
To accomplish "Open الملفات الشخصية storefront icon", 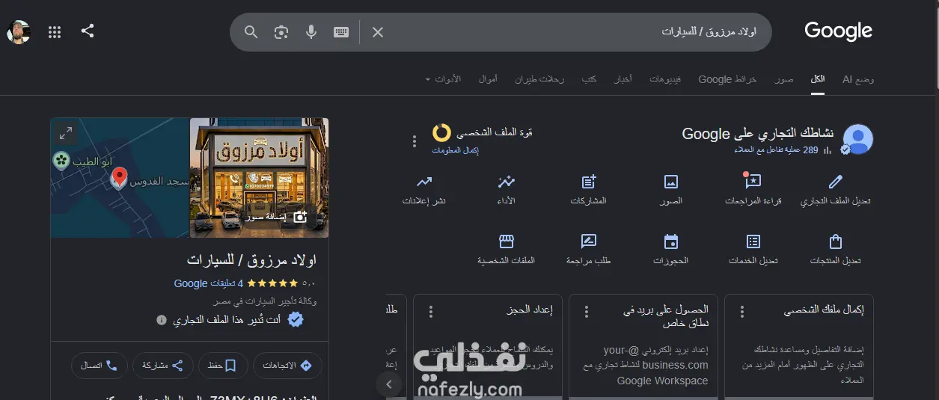I will point(507,241).
